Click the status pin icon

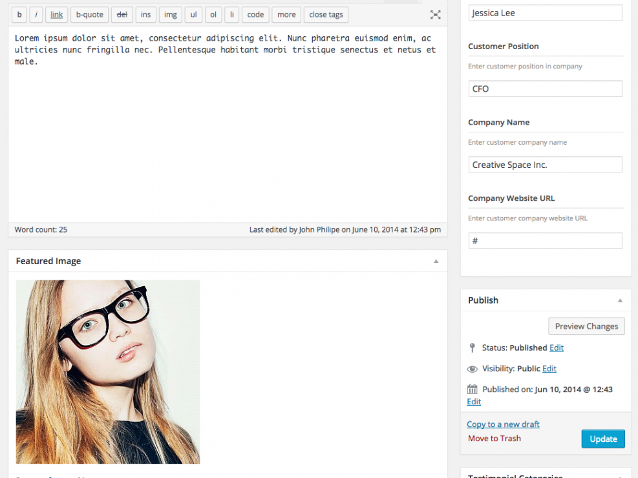pyautogui.click(x=472, y=348)
